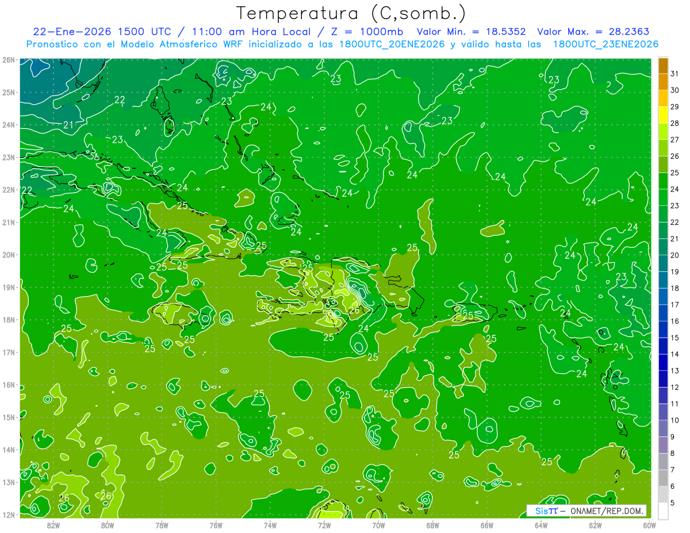The width and height of the screenshot is (690, 533).
Task: Click legend value 5
Action: coord(673,503)
